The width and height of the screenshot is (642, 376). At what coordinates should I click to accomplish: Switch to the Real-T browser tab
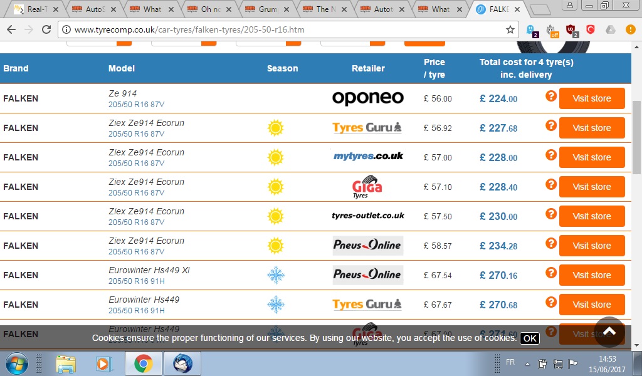coord(35,9)
